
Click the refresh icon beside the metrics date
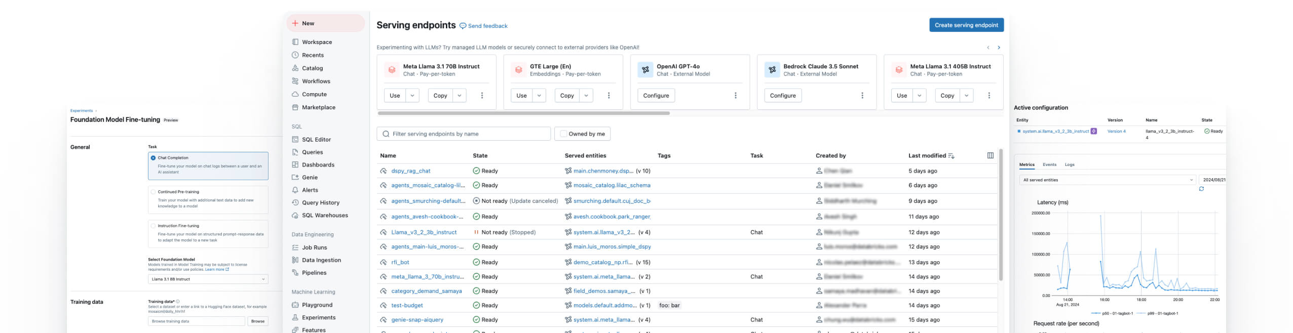pyautogui.click(x=1201, y=189)
